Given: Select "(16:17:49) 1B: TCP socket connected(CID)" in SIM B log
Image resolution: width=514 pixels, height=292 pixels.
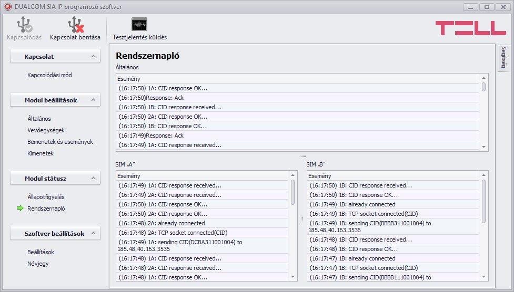Looking at the screenshot, I should [x=393, y=214].
